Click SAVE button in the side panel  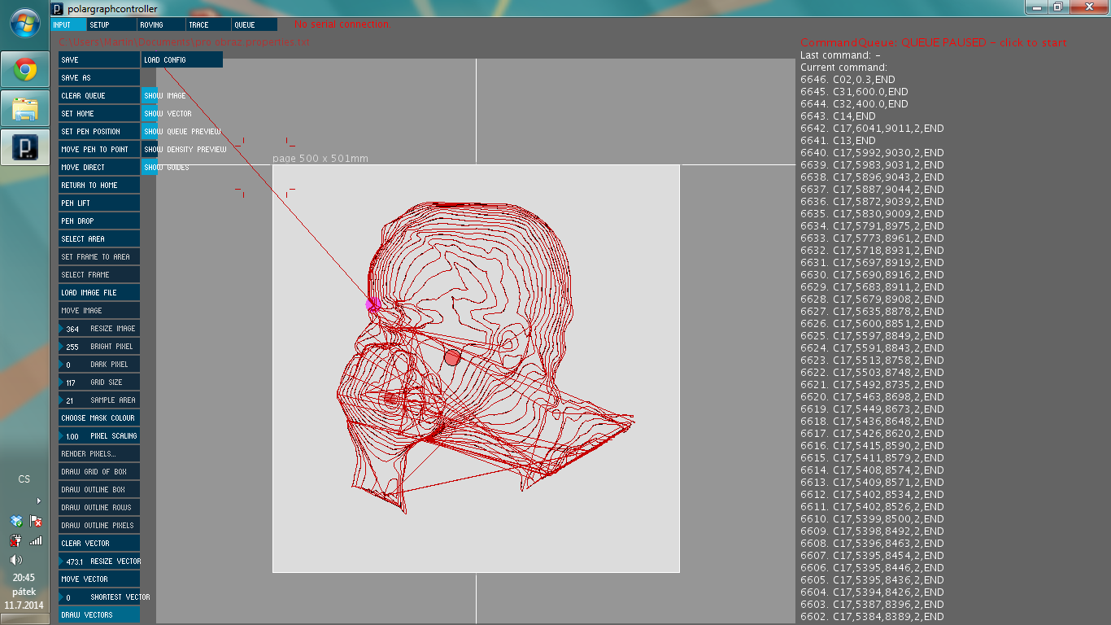(x=99, y=59)
